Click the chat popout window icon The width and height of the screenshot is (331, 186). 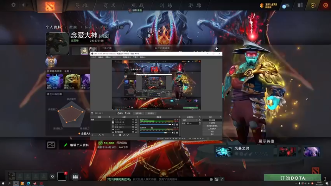pos(216,179)
